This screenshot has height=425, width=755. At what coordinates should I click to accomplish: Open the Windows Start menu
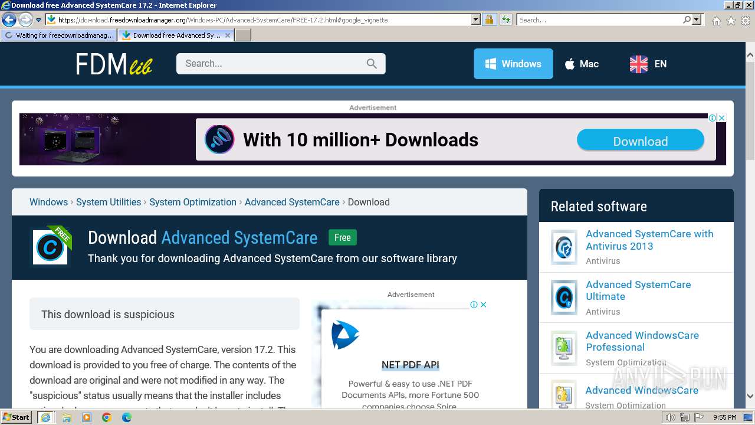point(17,417)
